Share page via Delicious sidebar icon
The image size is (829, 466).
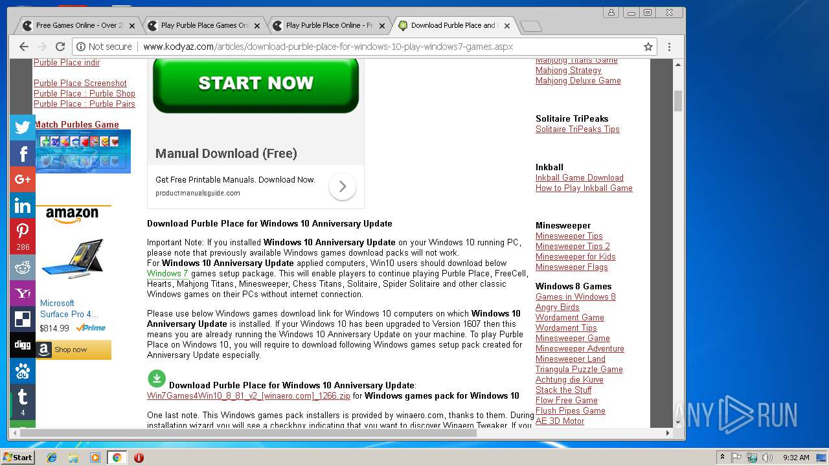click(x=23, y=318)
